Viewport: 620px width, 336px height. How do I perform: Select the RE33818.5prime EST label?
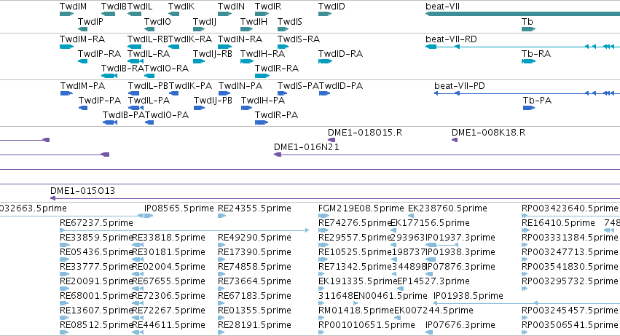tap(168, 238)
